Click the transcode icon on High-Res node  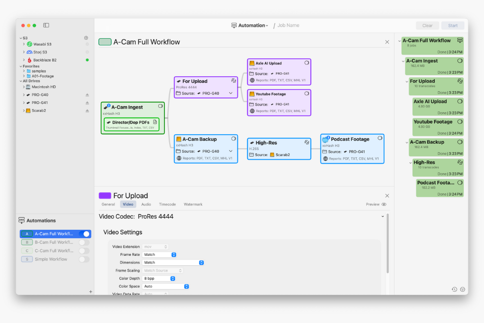(307, 142)
